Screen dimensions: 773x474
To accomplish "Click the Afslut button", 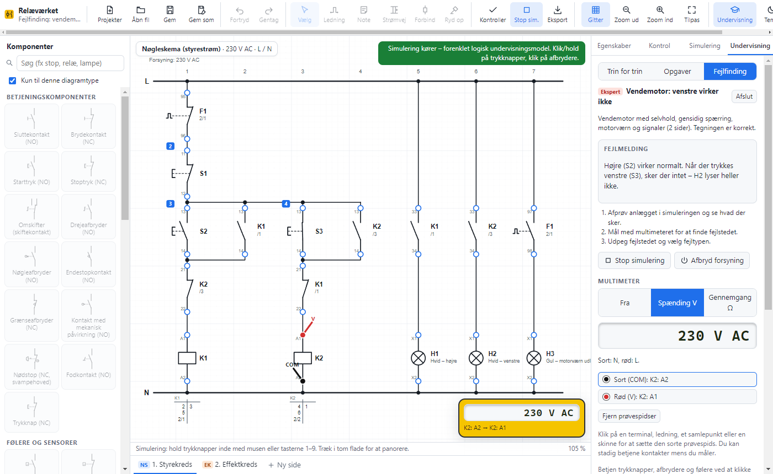I will (744, 96).
